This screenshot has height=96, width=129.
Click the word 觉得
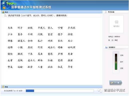point(60,60)
